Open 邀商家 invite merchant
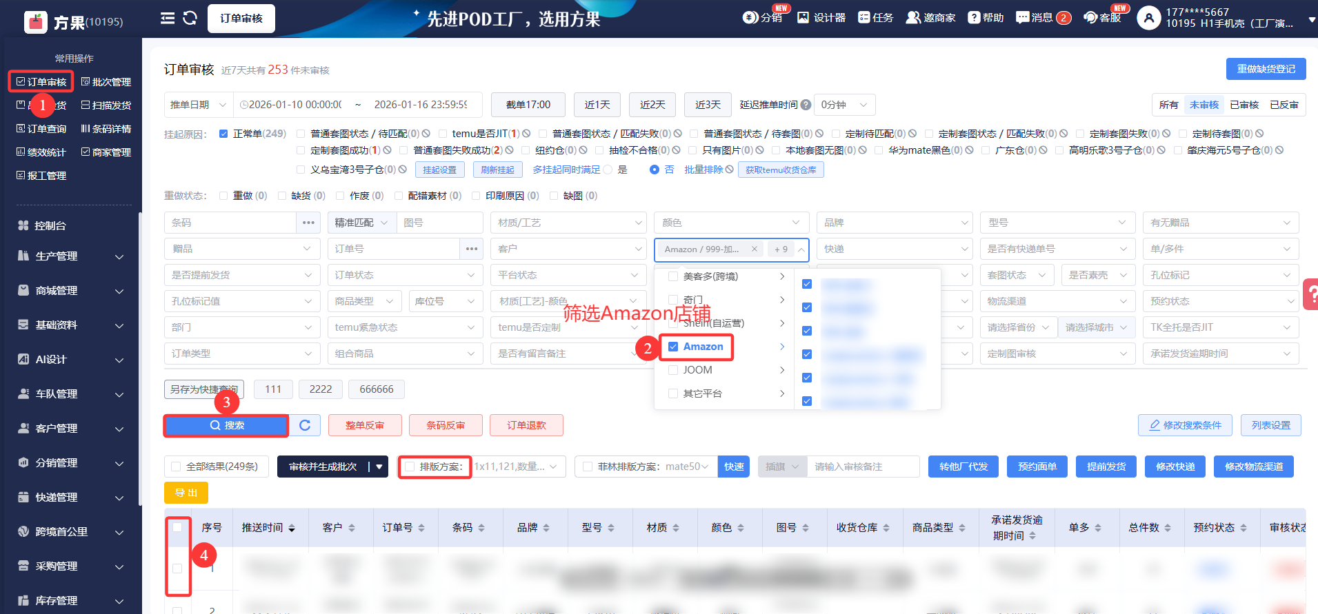The height and width of the screenshot is (614, 1318). [930, 17]
